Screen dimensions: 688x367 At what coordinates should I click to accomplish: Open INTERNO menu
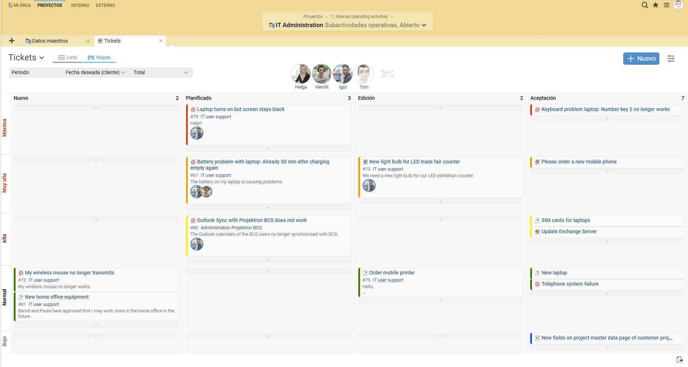coord(80,5)
